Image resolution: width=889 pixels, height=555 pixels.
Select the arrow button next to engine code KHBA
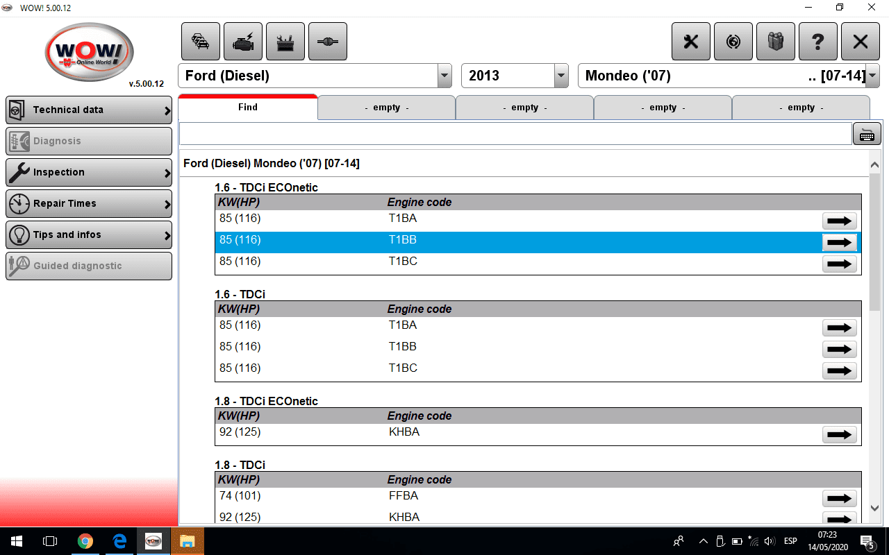[839, 434]
